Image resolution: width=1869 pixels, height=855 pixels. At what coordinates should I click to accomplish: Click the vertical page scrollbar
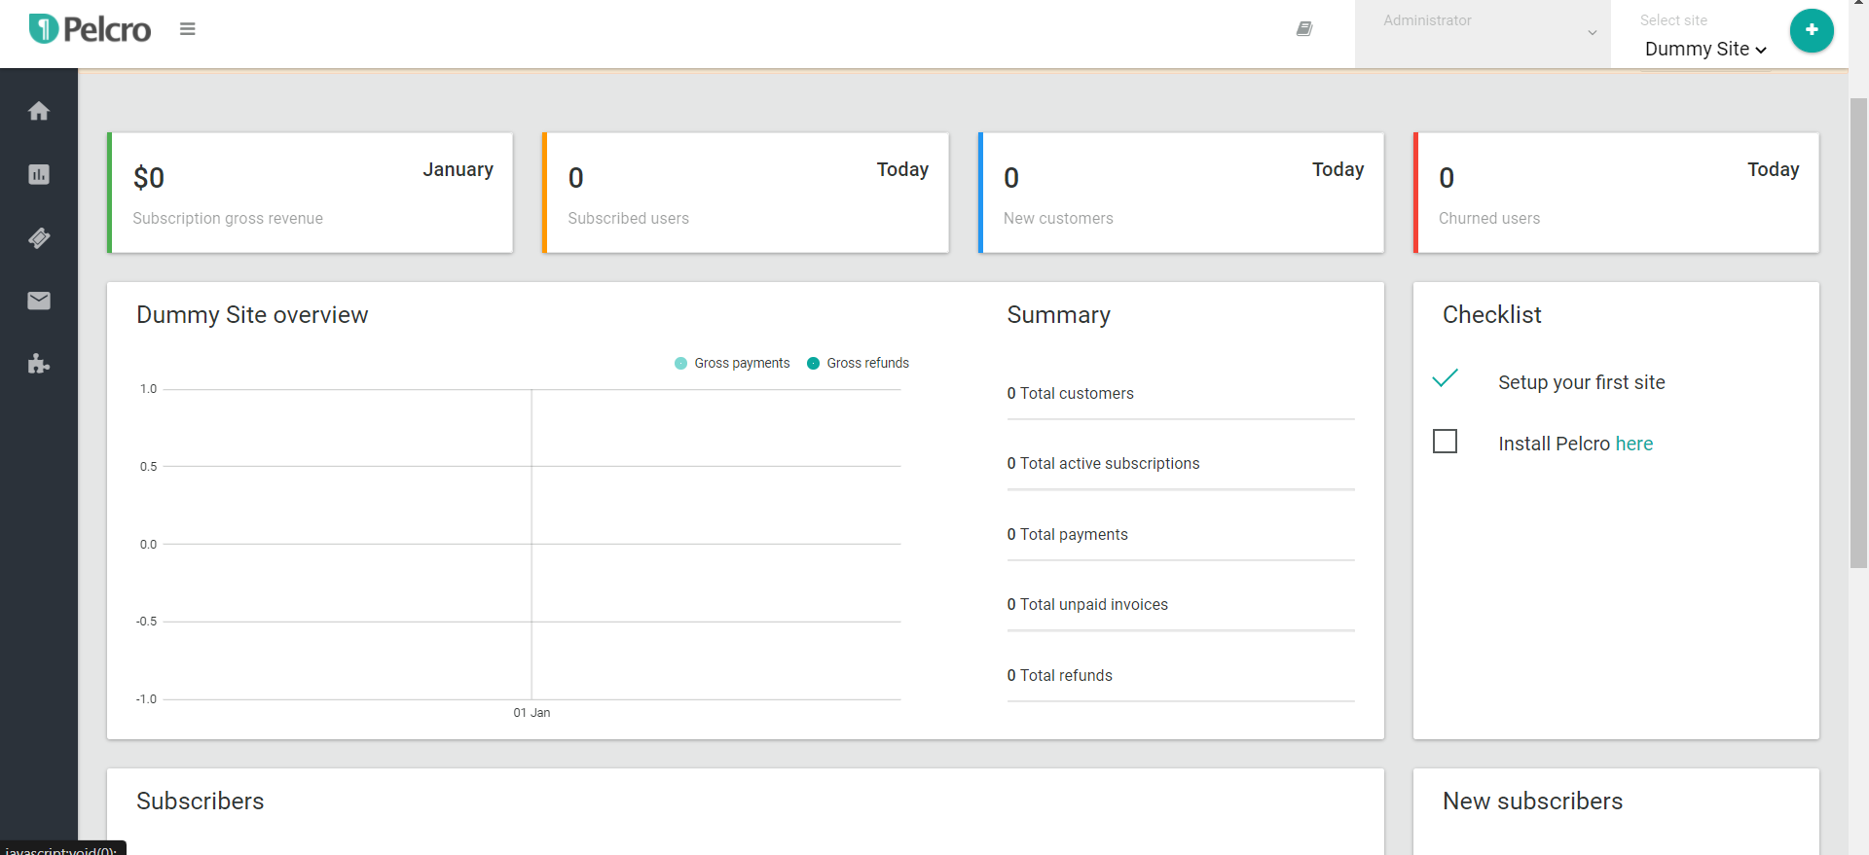point(1858,331)
